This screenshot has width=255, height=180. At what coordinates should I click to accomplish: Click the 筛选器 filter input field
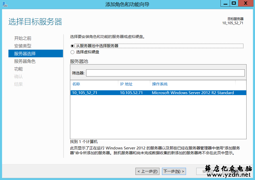[165, 73]
